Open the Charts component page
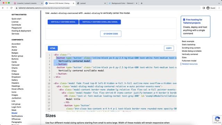This screenshot has width=222, height=125. coord(15,68)
